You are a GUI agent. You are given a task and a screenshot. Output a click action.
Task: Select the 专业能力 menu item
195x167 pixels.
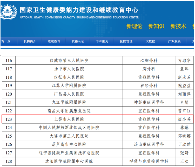click(x=102, y=41)
